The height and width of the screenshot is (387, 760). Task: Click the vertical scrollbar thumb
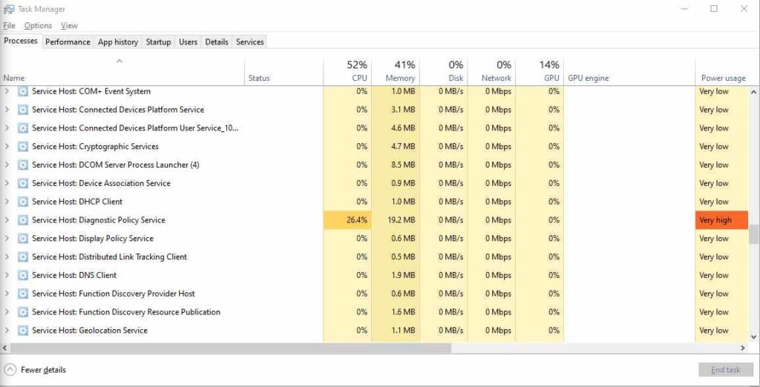(x=754, y=234)
